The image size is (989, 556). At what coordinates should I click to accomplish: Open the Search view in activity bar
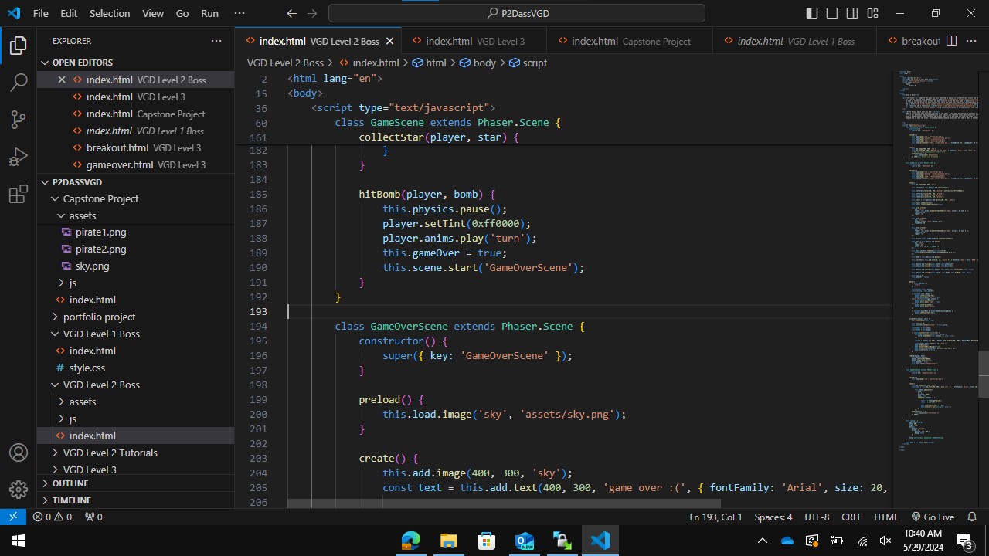point(19,83)
